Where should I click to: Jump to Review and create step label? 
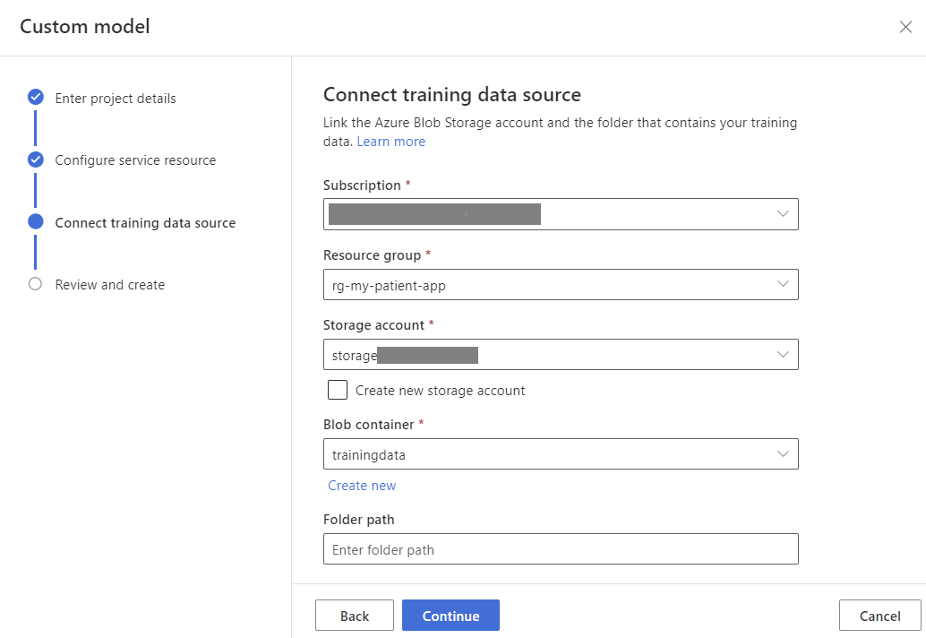click(x=110, y=285)
